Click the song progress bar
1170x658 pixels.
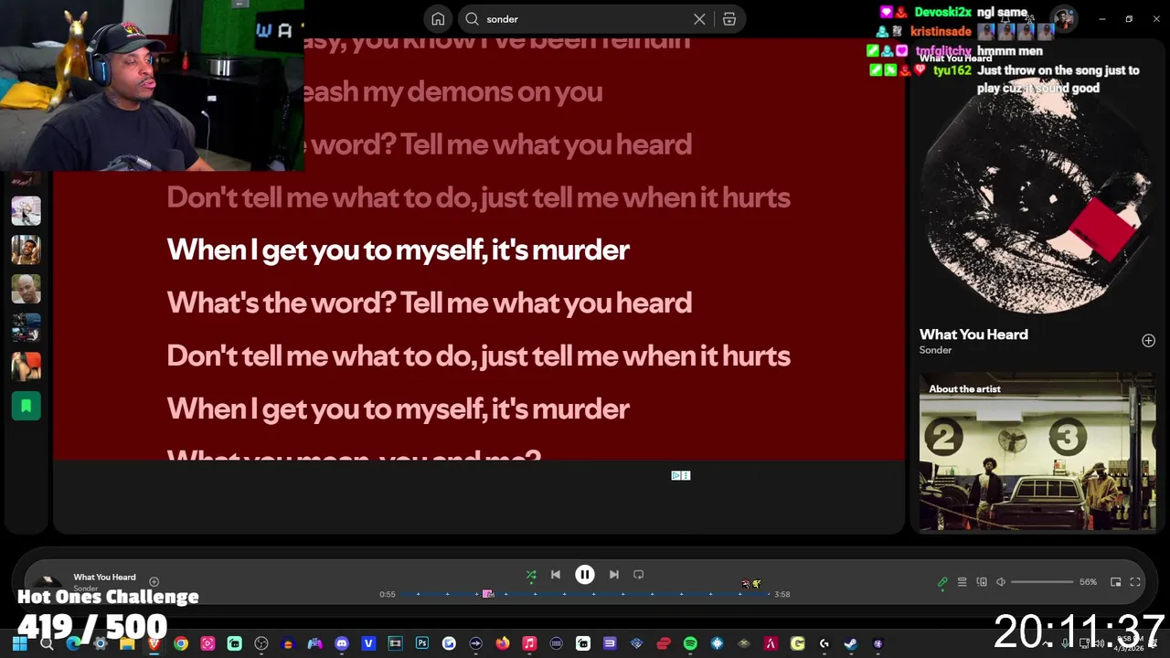click(x=585, y=594)
